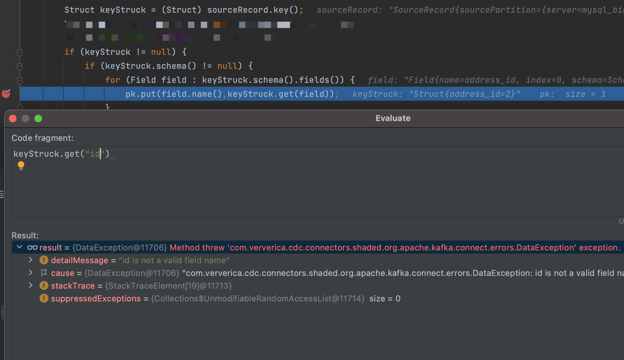Click the flag icon beside the cause entry

pyautogui.click(x=44, y=273)
